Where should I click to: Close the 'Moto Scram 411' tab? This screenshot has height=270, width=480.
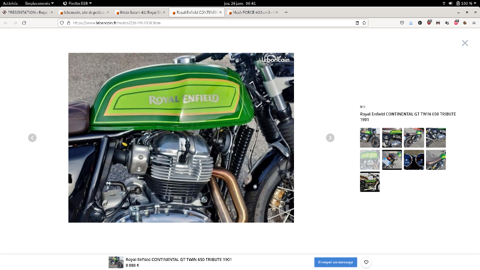click(164, 13)
